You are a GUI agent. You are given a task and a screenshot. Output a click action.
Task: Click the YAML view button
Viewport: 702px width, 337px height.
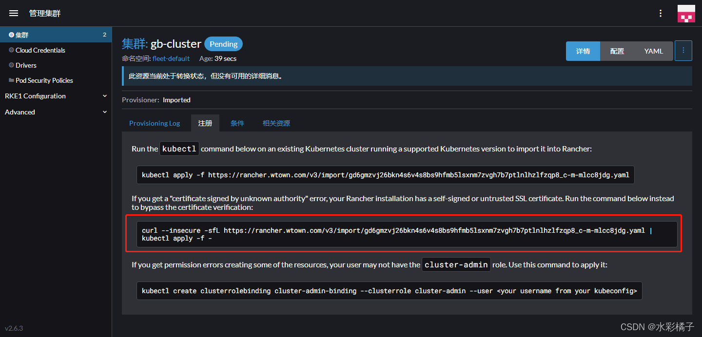click(654, 51)
